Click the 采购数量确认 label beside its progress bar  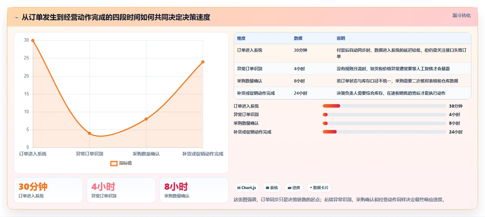(x=246, y=123)
